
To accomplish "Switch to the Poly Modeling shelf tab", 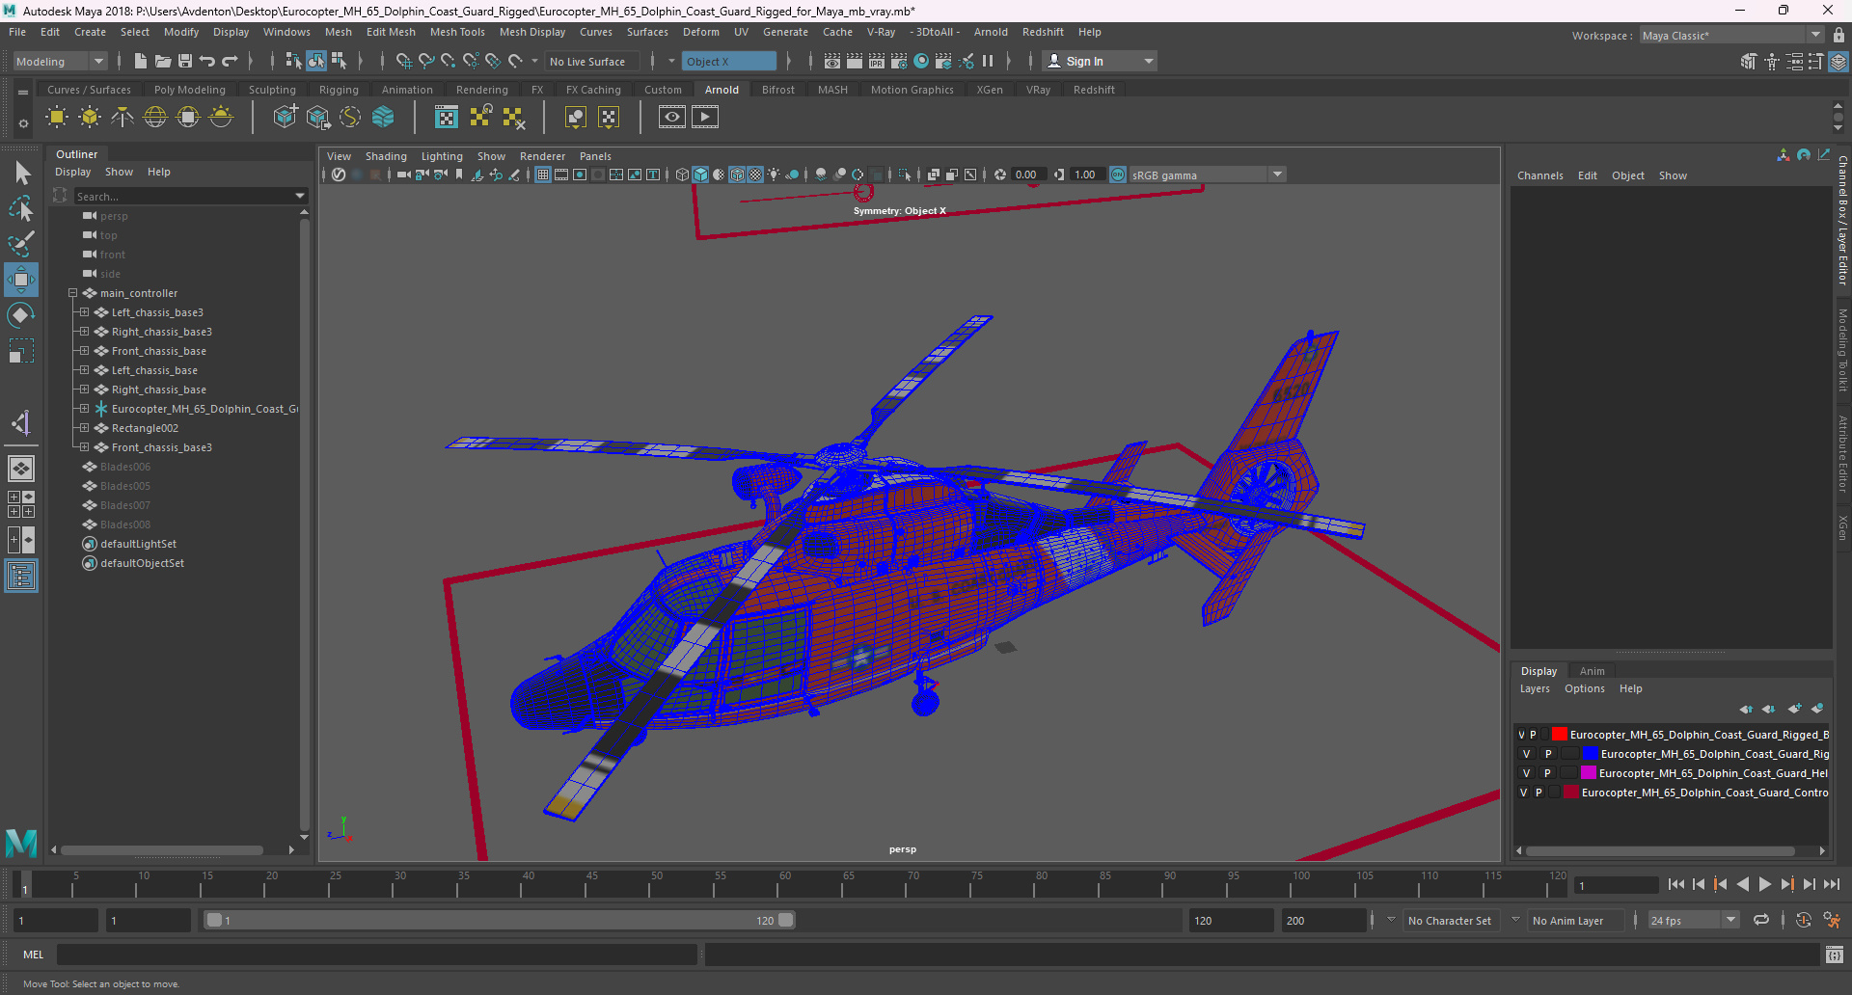I will click(x=190, y=90).
